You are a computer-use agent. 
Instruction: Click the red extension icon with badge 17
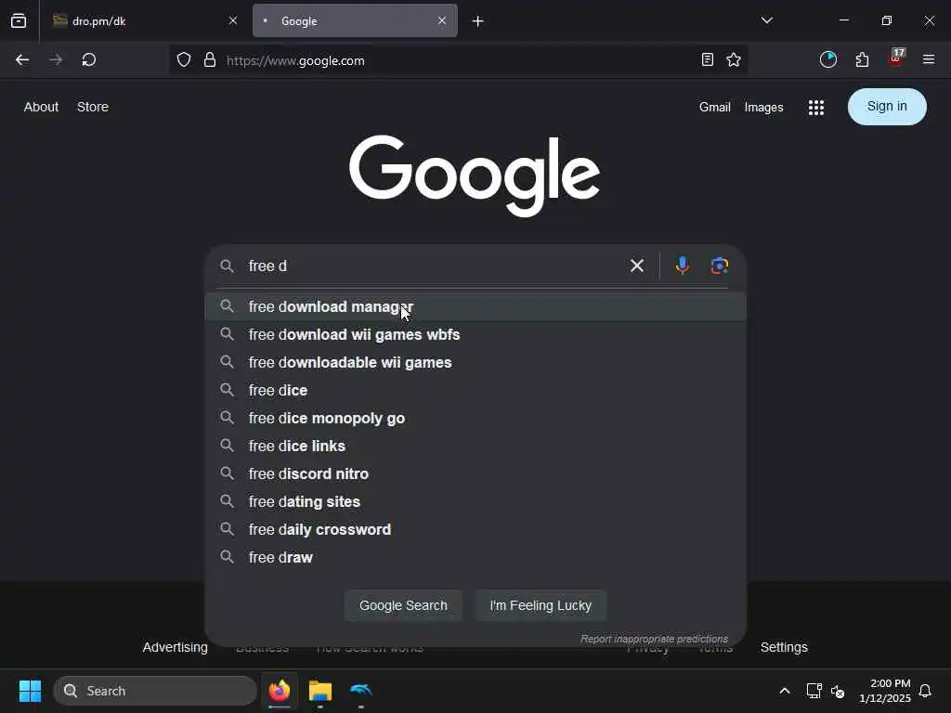click(896, 58)
